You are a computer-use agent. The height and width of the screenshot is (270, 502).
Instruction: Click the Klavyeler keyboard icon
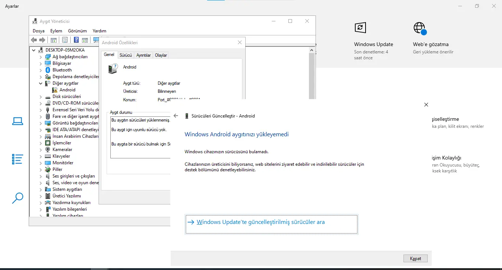click(x=47, y=156)
